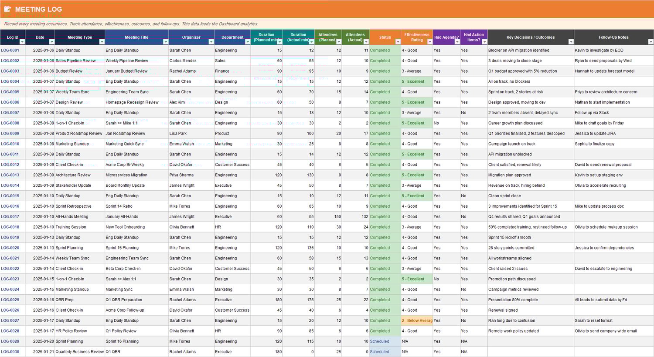This screenshot has width=654, height=357.
Task: Toggle the Had Agenda cell for LOG-0008
Action: tap(444, 123)
